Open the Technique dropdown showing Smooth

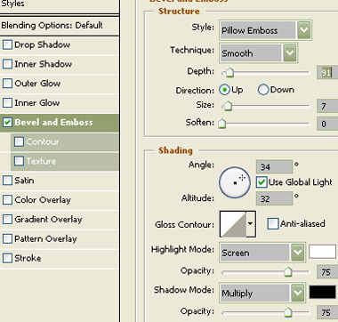(x=258, y=53)
